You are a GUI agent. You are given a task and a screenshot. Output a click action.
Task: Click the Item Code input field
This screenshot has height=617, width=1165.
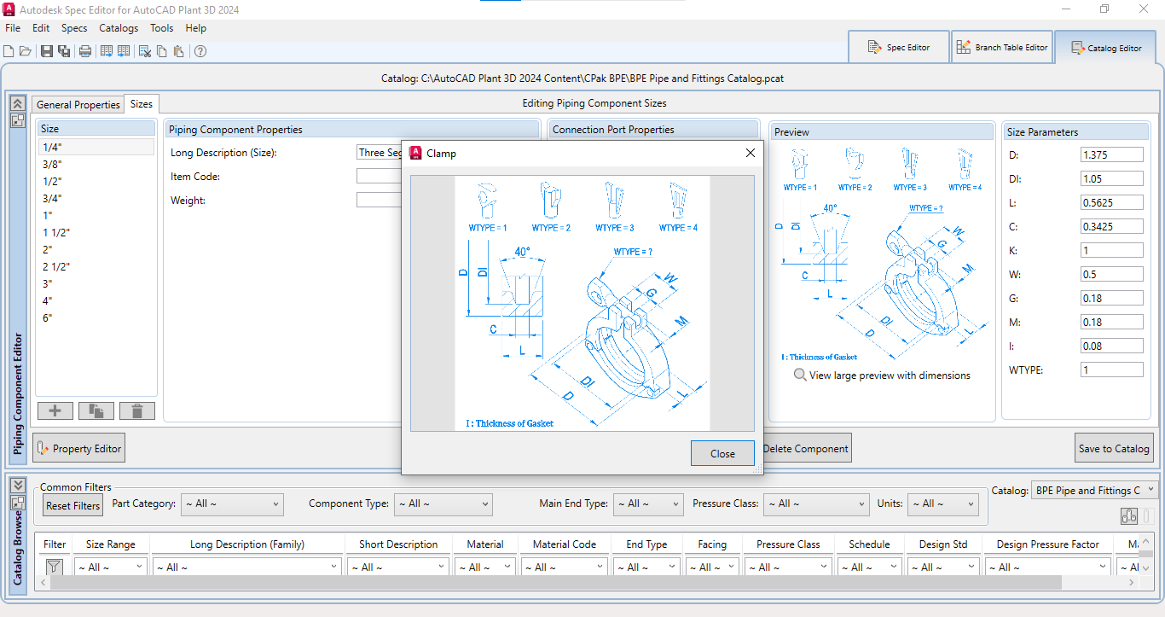click(379, 177)
